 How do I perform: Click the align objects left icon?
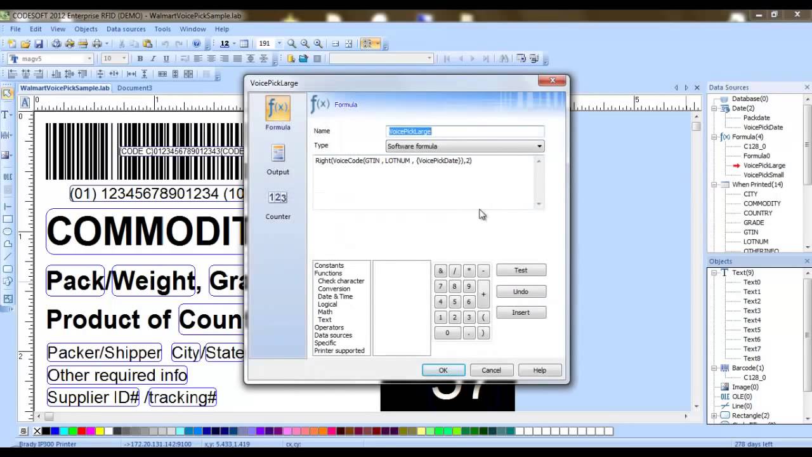(x=12, y=74)
